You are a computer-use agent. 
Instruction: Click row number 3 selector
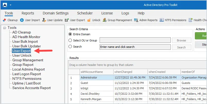point(74,89)
